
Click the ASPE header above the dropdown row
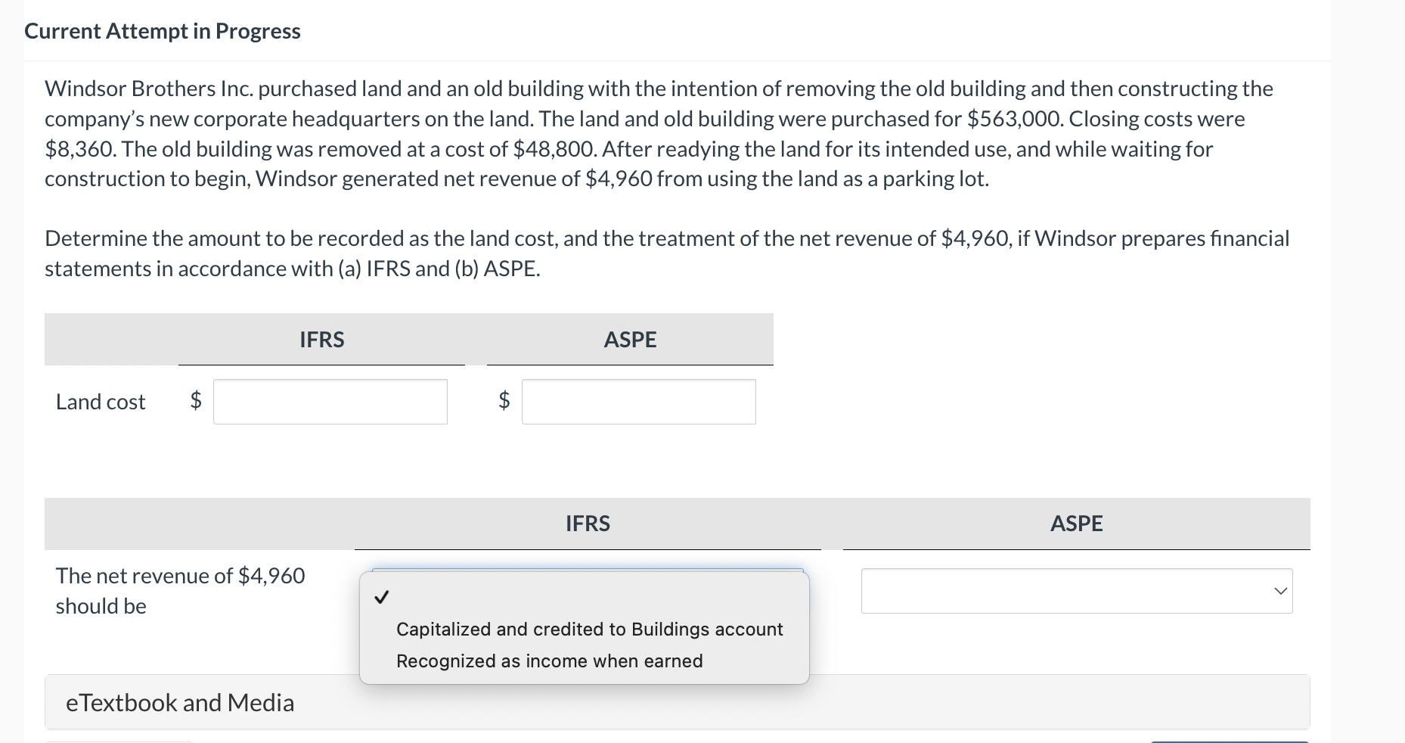click(x=1076, y=523)
